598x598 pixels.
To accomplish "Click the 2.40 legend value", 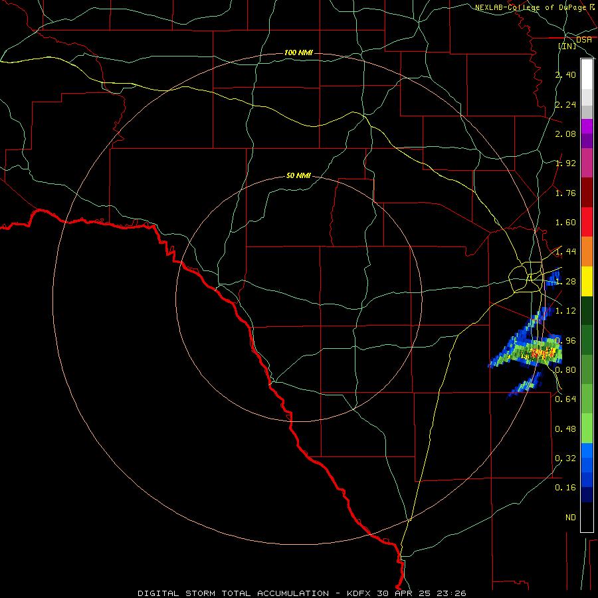I will coord(565,74).
